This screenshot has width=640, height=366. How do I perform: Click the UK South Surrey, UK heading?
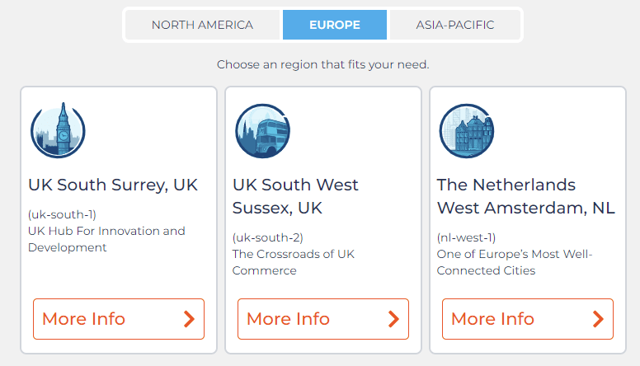[113, 185]
